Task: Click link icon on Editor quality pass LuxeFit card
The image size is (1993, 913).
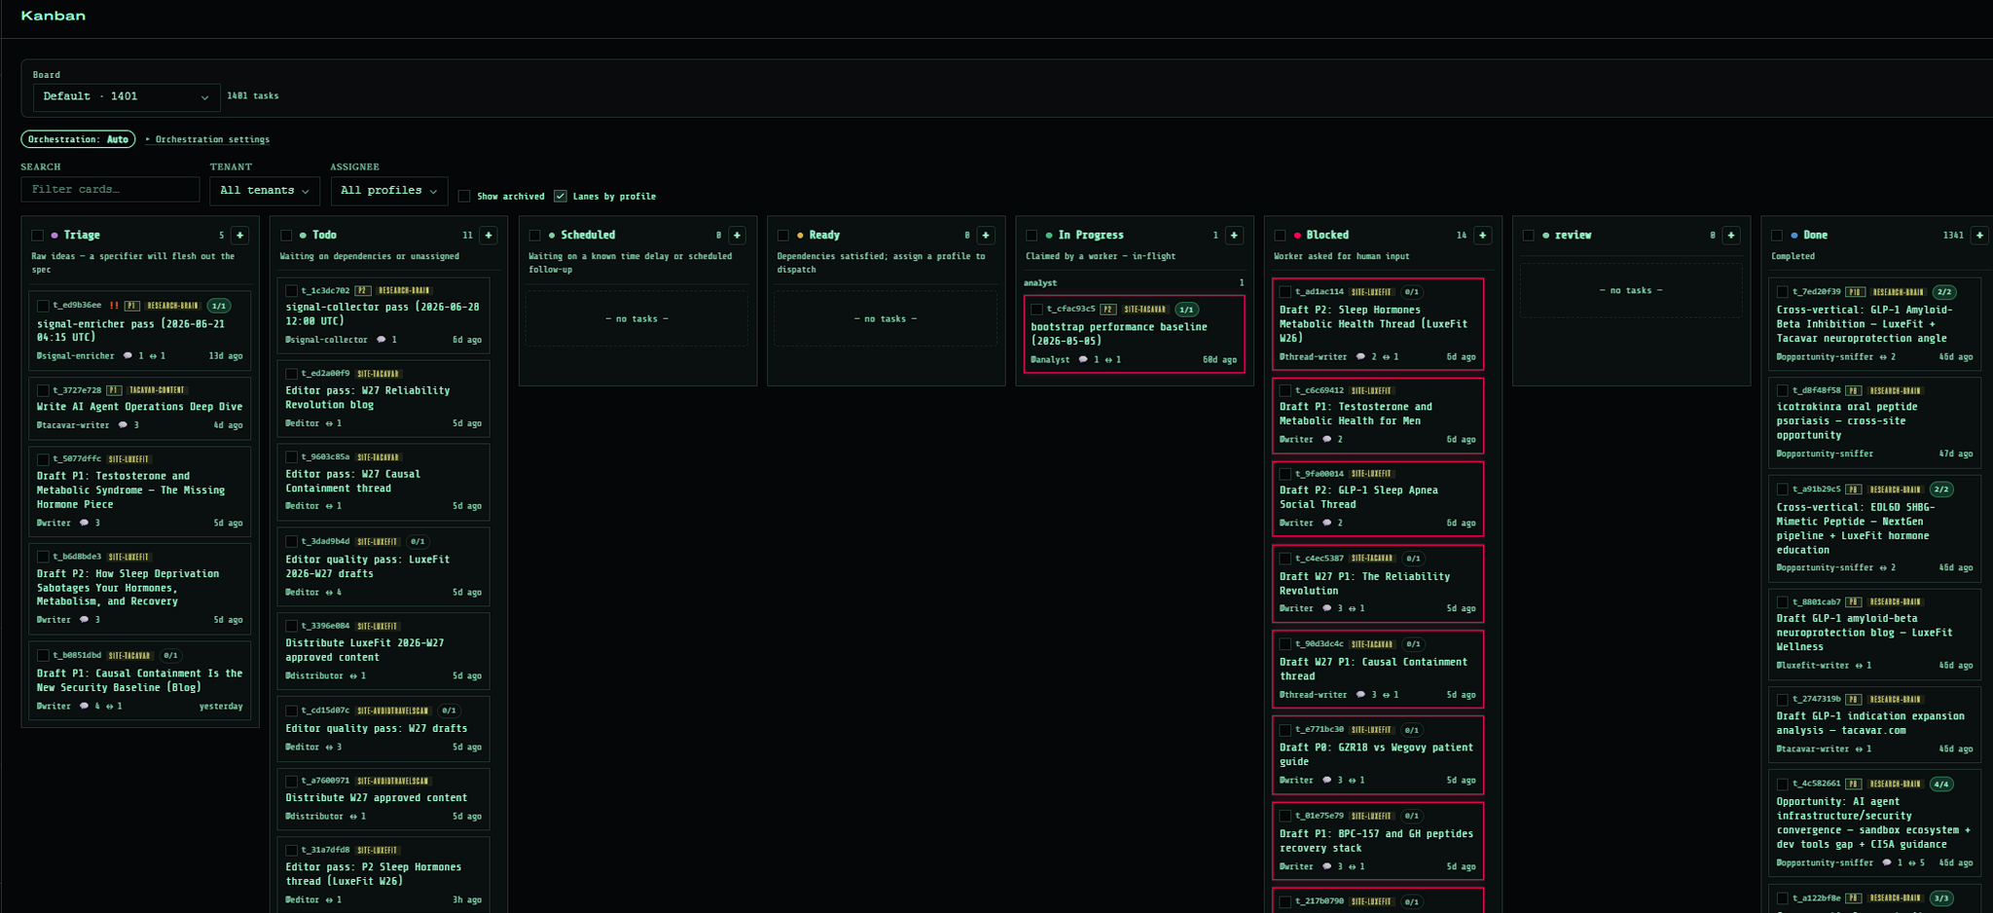Action: 329,592
